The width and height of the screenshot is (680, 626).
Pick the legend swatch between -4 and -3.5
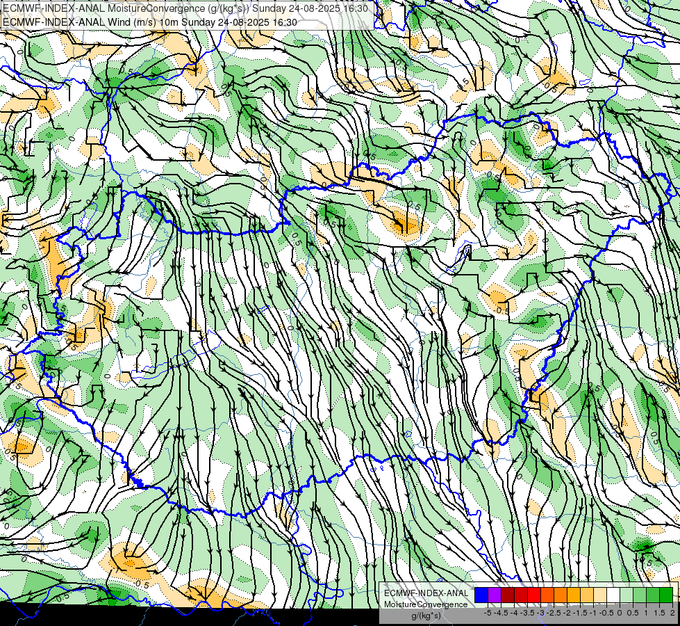[521, 595]
